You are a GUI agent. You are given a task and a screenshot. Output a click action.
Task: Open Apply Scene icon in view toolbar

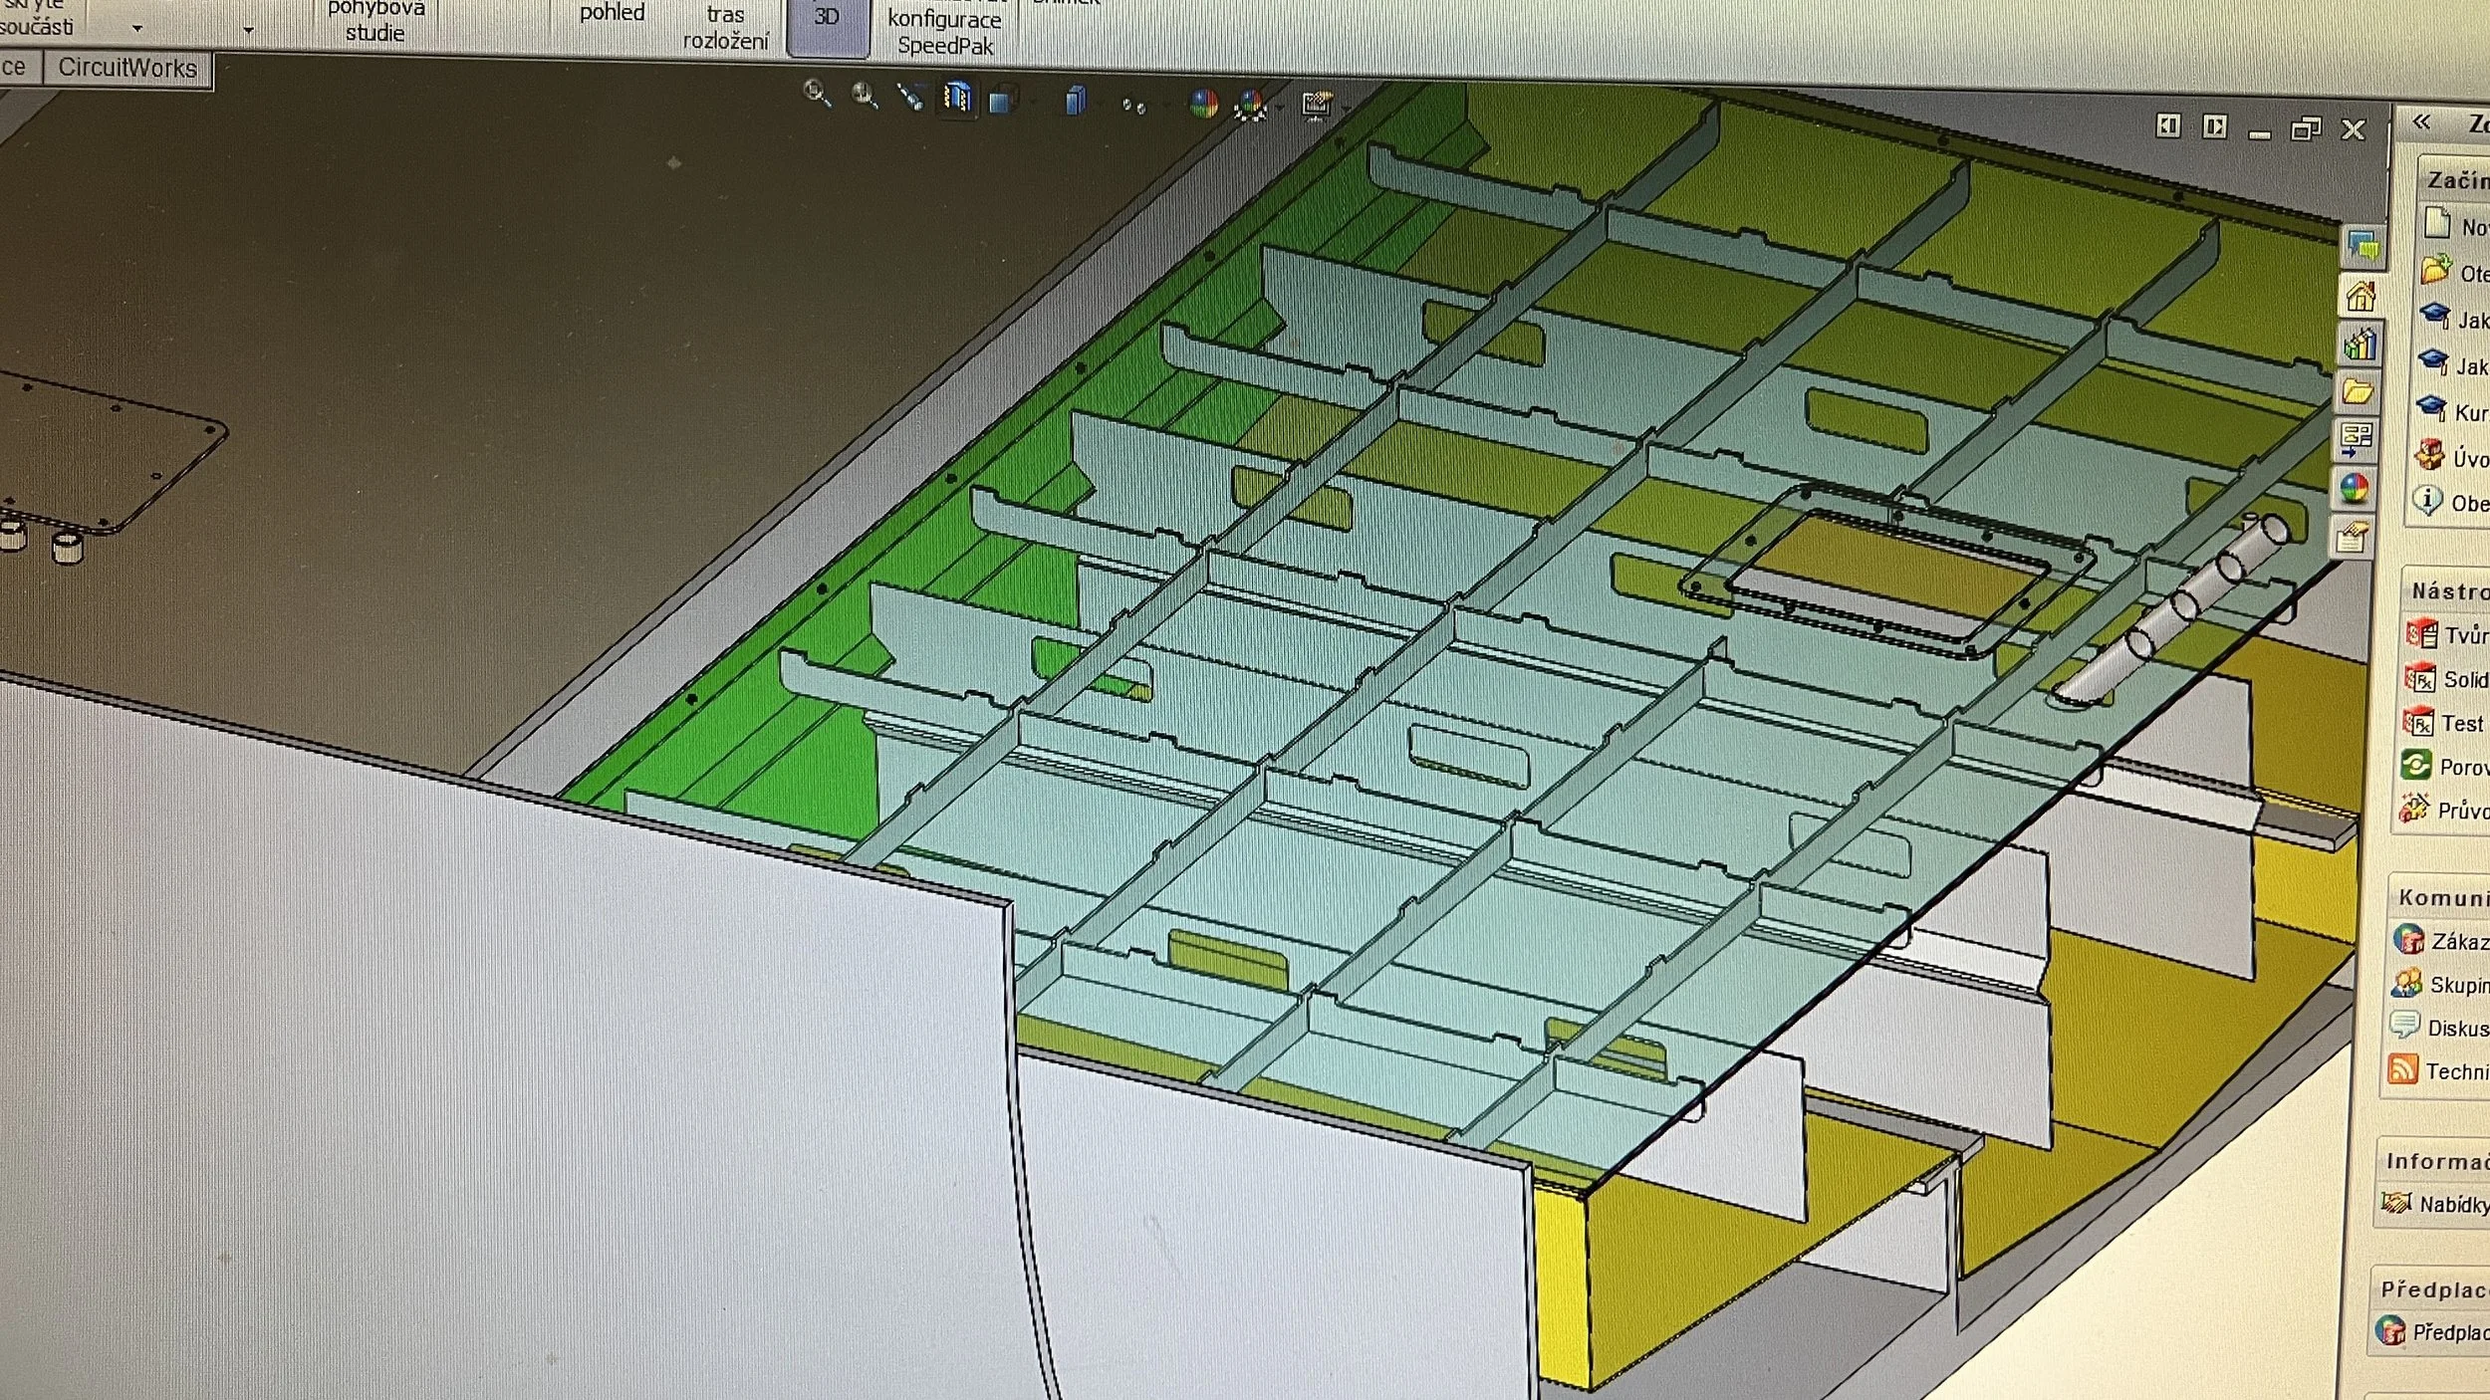[x=1251, y=105]
